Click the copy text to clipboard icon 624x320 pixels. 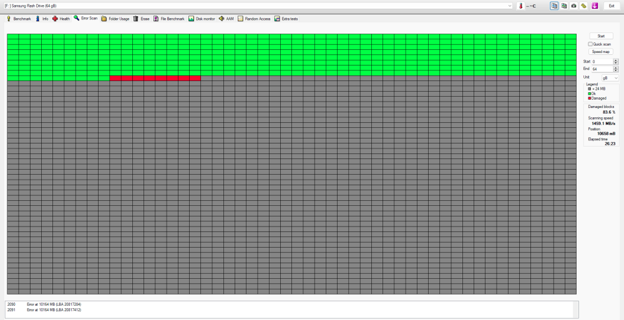coord(554,6)
